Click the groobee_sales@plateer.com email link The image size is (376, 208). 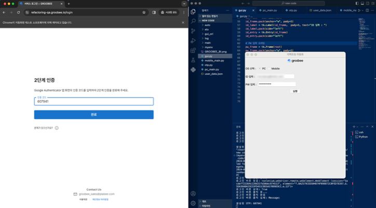tap(97, 194)
